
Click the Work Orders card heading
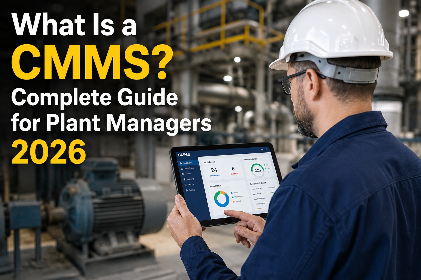click(209, 162)
